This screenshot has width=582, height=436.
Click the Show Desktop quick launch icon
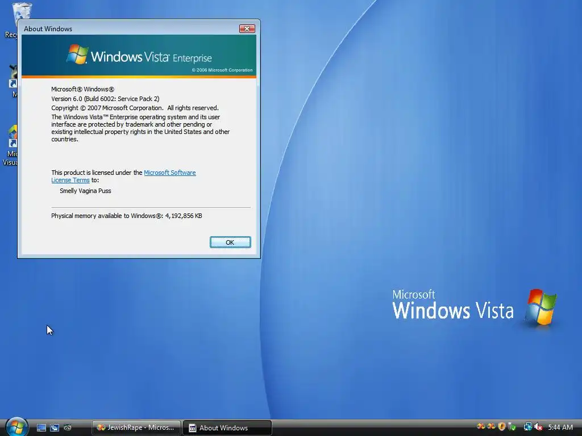pyautogui.click(x=41, y=427)
